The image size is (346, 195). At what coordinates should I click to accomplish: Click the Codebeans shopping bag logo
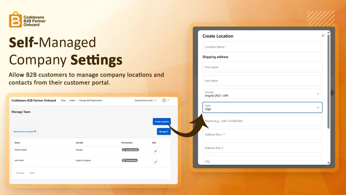[x=15, y=19]
